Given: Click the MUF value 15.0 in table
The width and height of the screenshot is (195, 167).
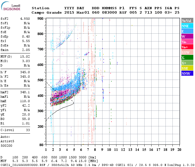Looking at the screenshot, I should (x=82, y=161).
